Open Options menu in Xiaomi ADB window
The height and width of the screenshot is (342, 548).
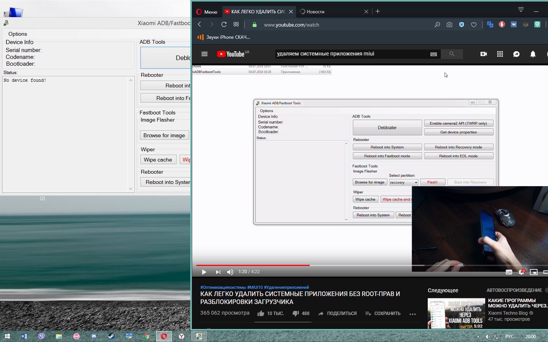pos(18,34)
